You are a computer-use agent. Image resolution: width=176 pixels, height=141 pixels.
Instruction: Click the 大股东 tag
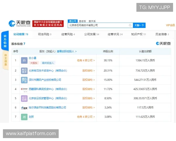(34, 63)
